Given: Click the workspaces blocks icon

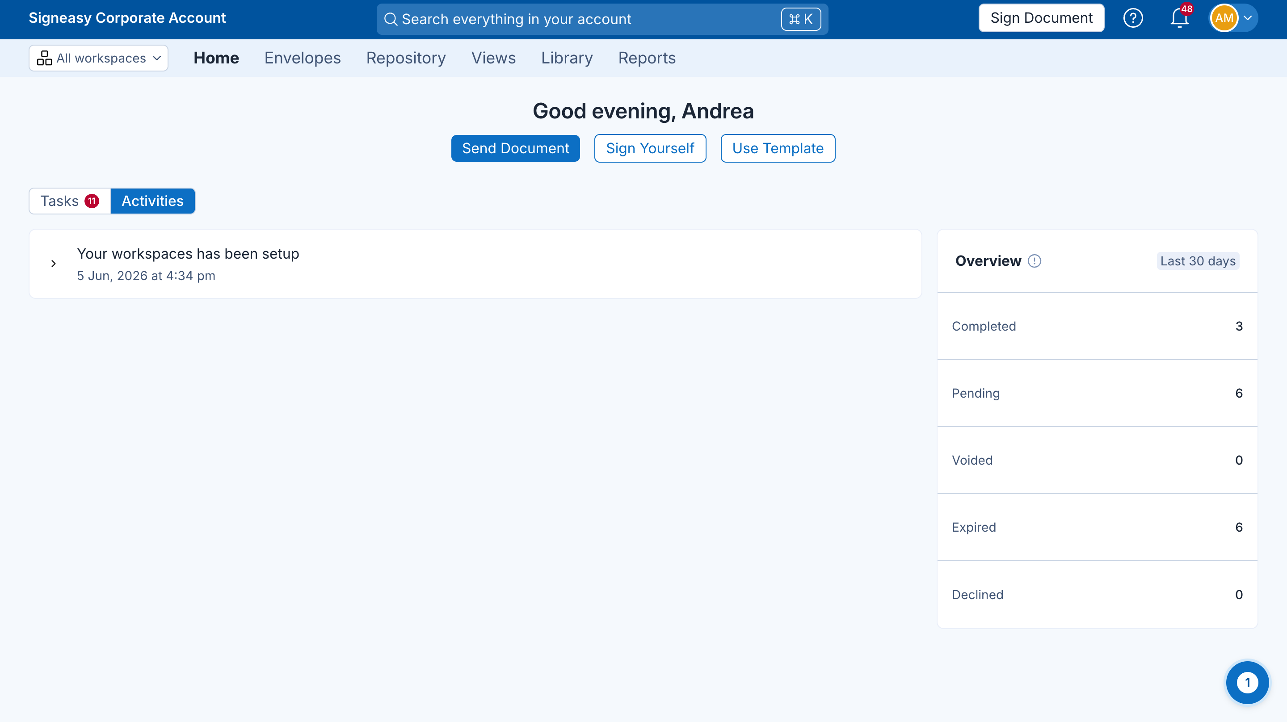Looking at the screenshot, I should 45,58.
